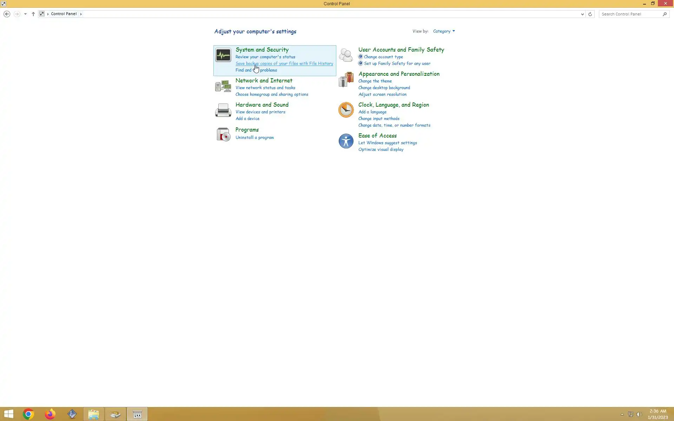The image size is (674, 421).
Task: Open address bar previous locations dropdown
Action: coord(582,14)
